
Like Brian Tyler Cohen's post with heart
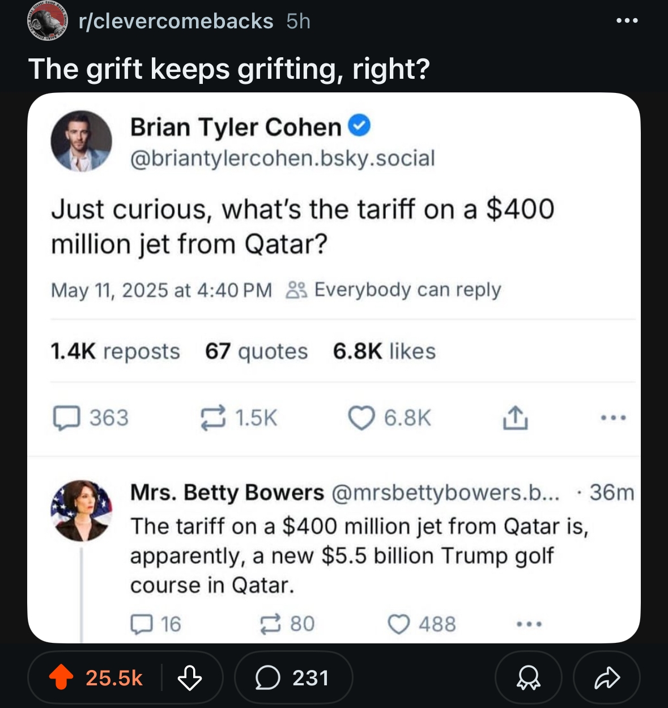[361, 418]
